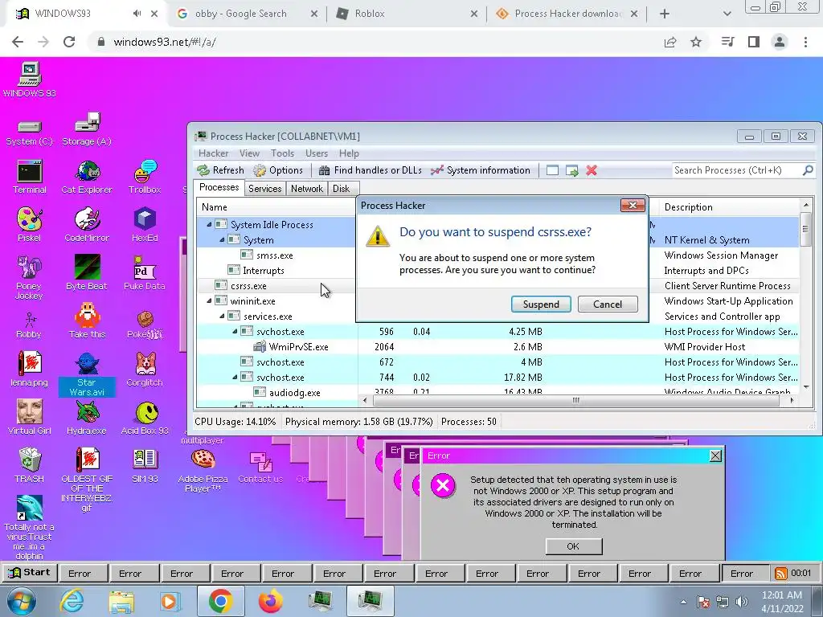Click the green arrow window toolbar icon

click(x=572, y=170)
